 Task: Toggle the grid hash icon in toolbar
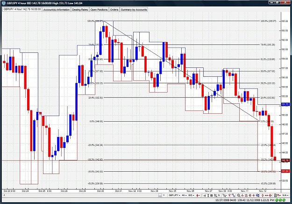click(x=212, y=196)
